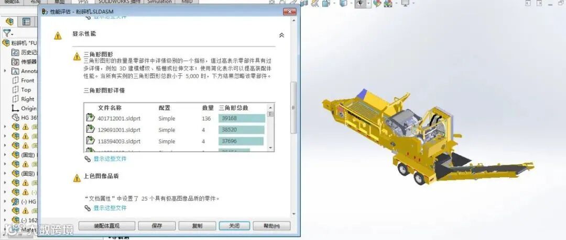Open the filter funnel dropdown arrow

pos(12,34)
